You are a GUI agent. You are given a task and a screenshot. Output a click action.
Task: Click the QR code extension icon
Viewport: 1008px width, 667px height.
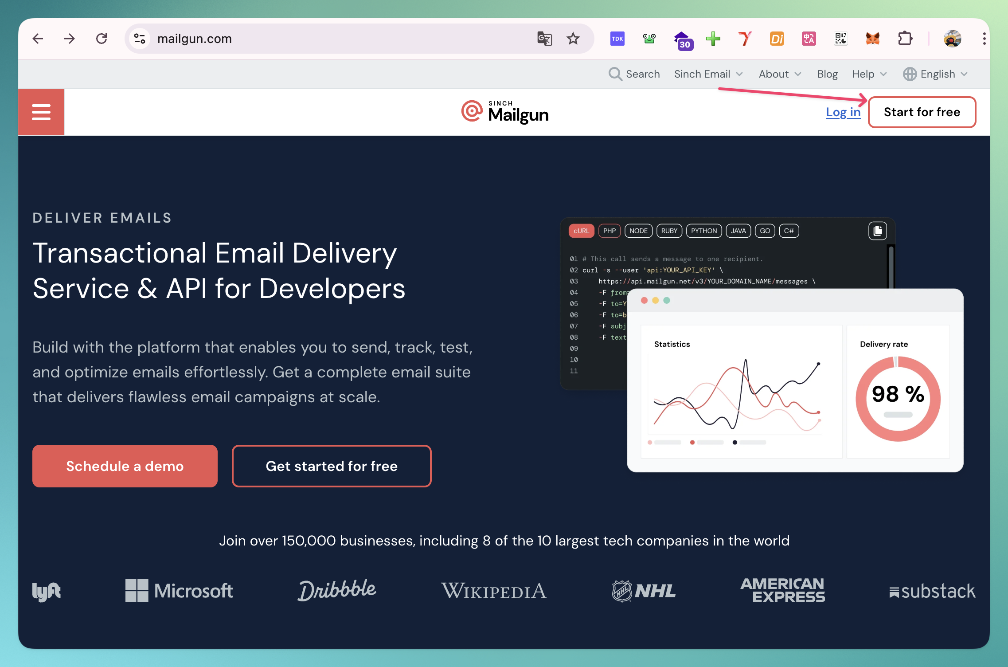[x=840, y=39]
